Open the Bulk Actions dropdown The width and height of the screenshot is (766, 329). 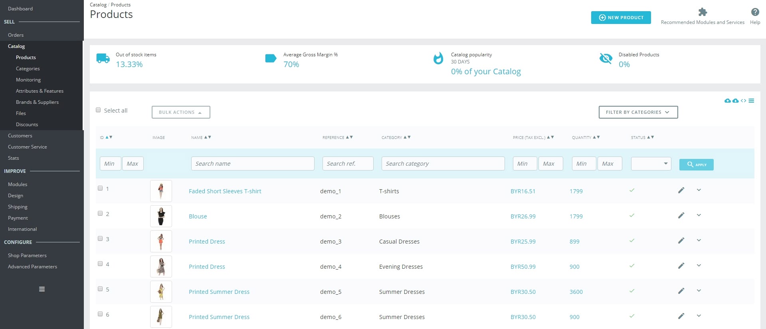coord(181,112)
